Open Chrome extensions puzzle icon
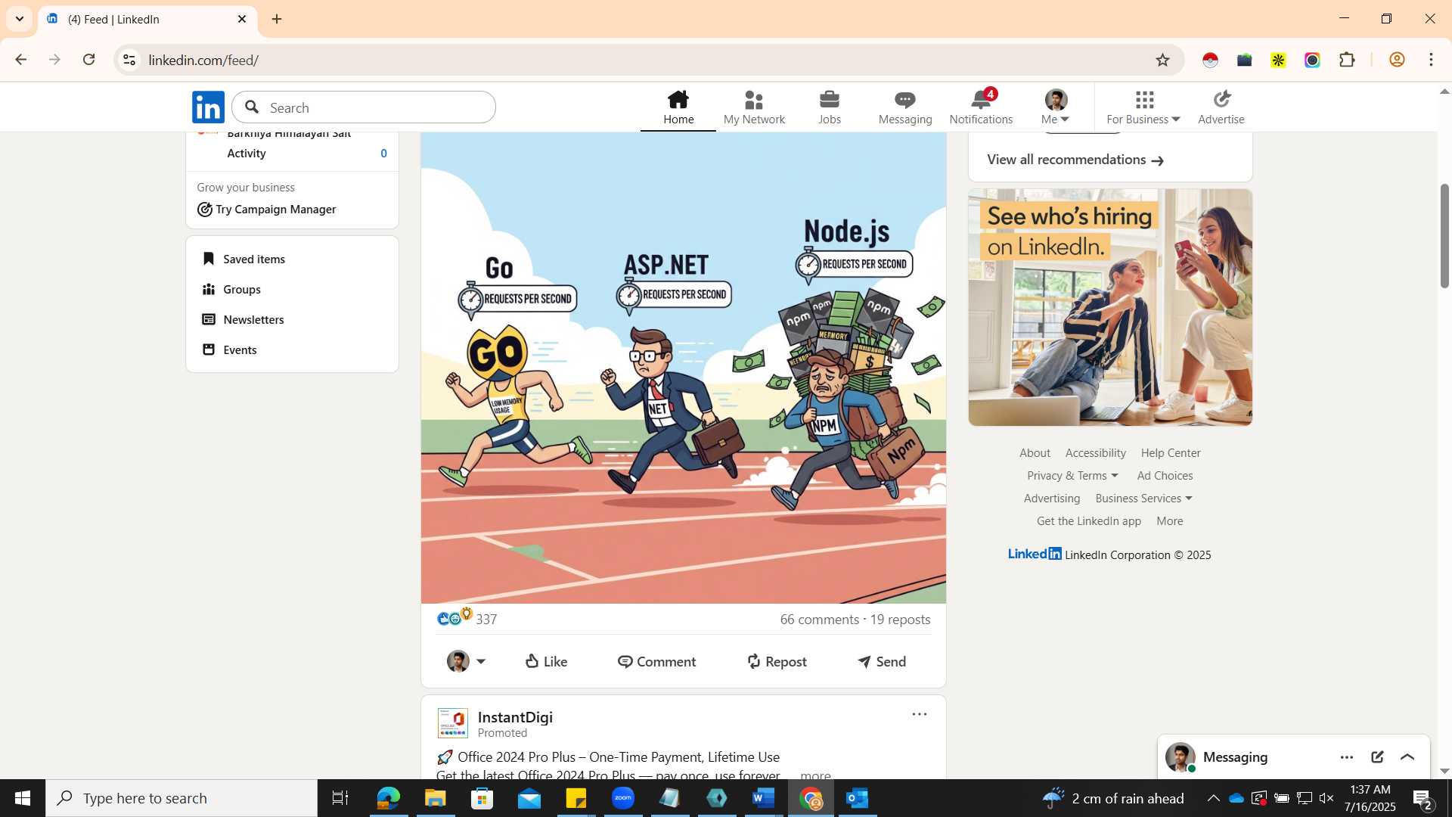Viewport: 1452px width, 817px height. click(x=1347, y=60)
